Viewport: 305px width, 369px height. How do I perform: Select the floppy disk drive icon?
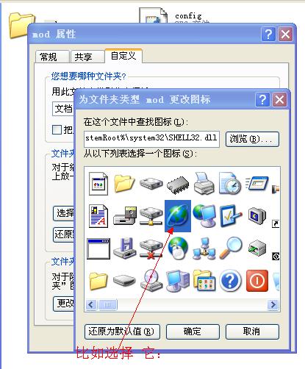tap(125, 215)
